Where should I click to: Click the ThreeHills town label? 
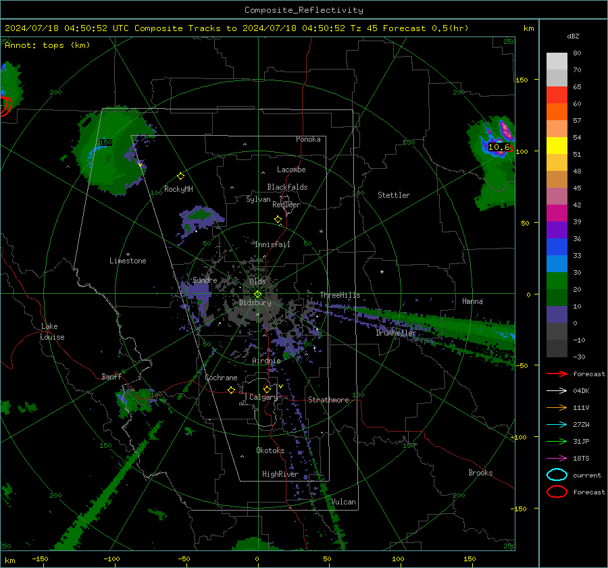(340, 295)
